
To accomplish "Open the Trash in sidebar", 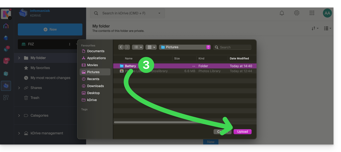I will pyautogui.click(x=35, y=98).
